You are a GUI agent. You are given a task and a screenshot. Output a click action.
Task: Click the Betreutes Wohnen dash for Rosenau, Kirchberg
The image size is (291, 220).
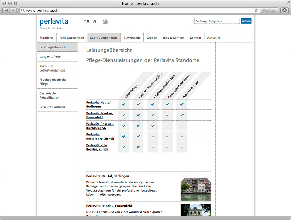[x=182, y=126]
